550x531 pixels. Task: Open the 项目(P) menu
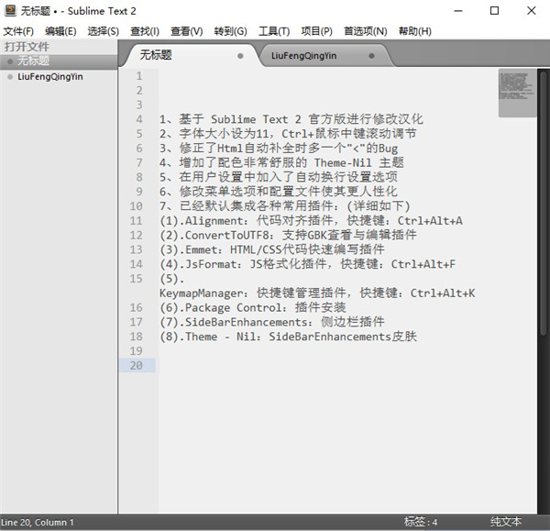coord(316,31)
